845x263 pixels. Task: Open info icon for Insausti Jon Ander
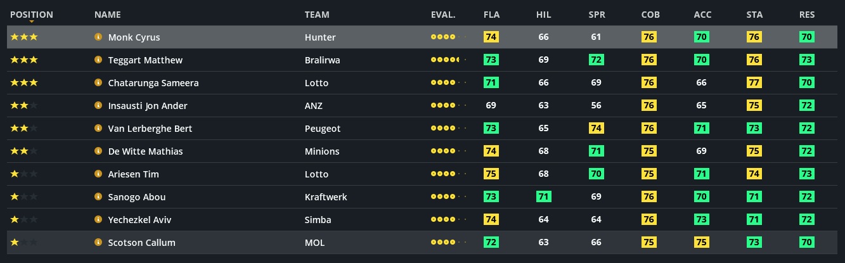pyautogui.click(x=98, y=106)
